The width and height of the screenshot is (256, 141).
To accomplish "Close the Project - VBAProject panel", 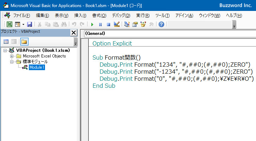I will [73, 33].
